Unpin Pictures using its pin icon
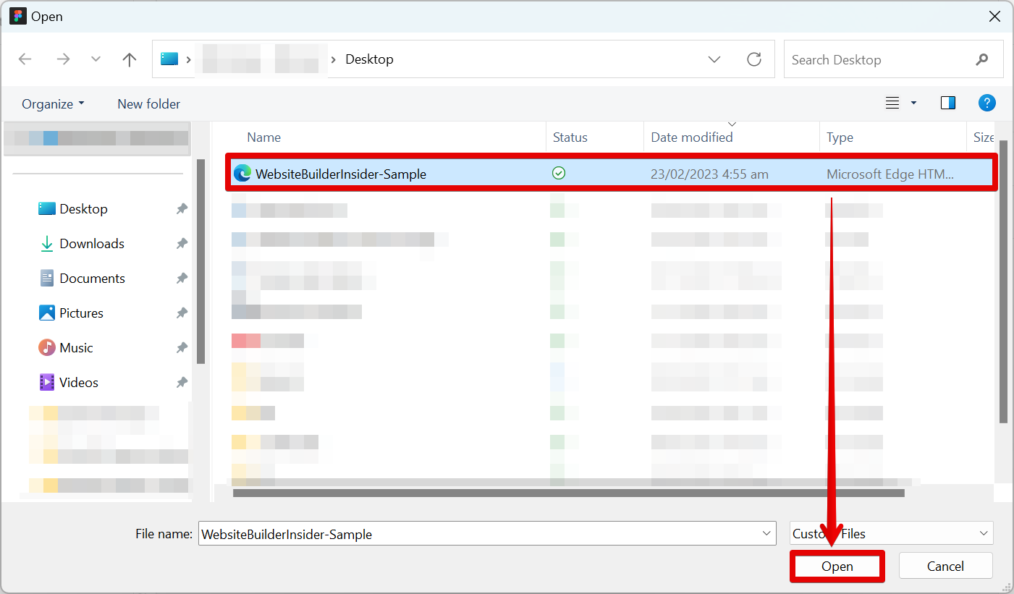 [182, 313]
